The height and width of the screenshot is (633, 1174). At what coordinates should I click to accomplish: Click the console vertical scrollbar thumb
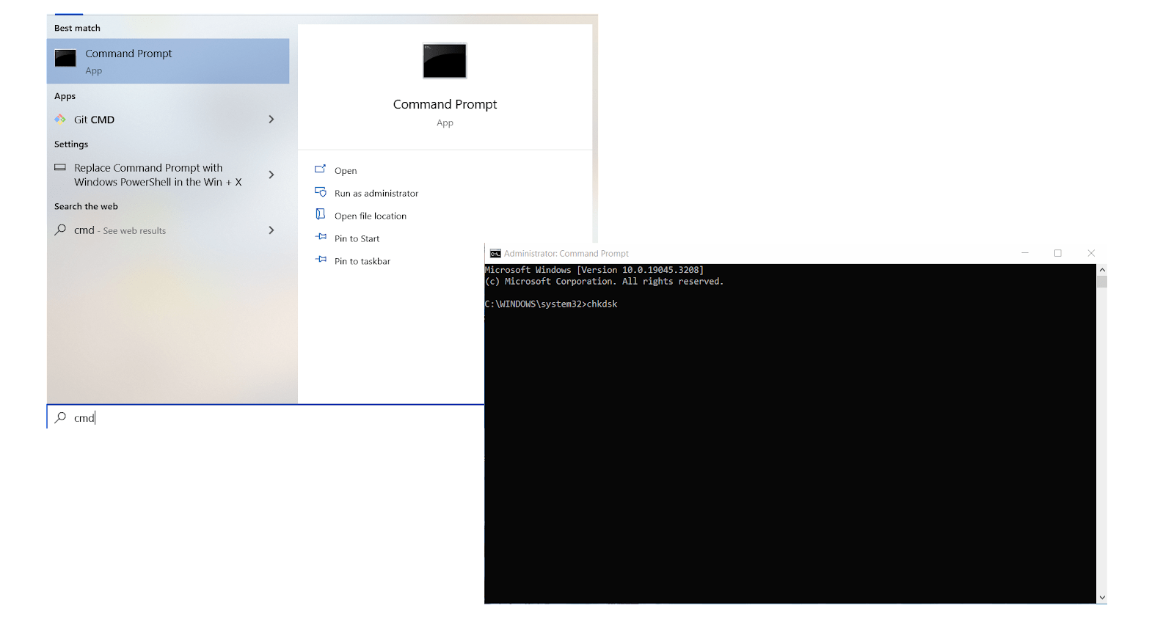tap(1102, 282)
